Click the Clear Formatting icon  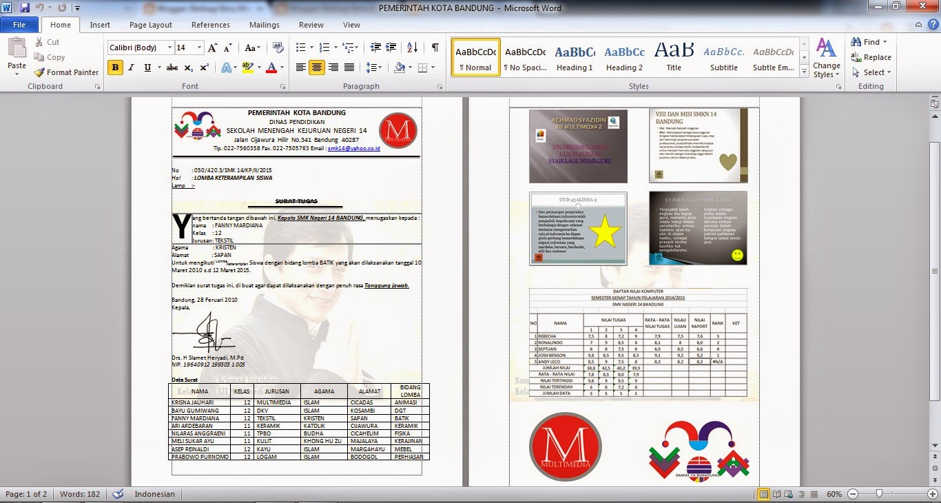[x=278, y=48]
